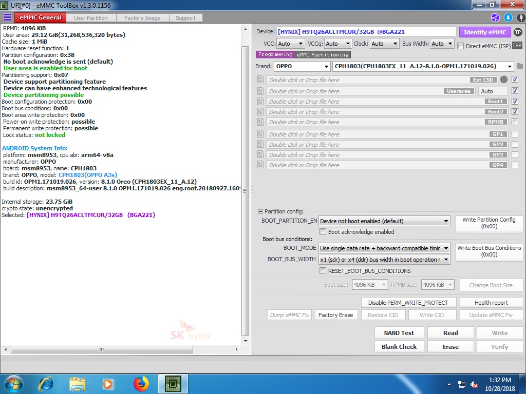Click the TP round icon
The width and height of the screenshot is (526, 394).
point(518,32)
